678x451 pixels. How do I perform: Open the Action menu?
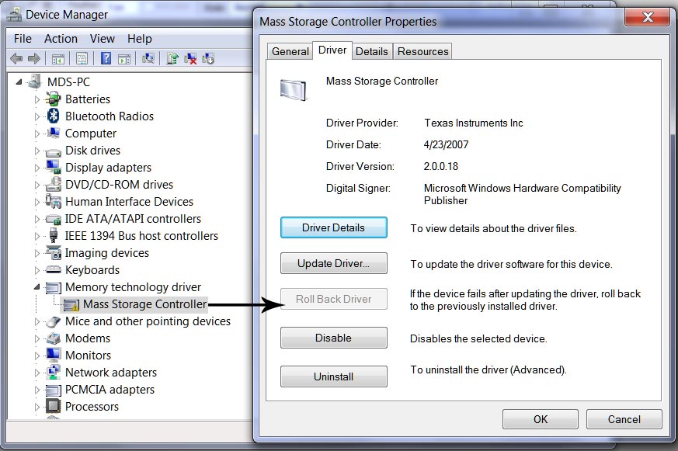(60, 38)
